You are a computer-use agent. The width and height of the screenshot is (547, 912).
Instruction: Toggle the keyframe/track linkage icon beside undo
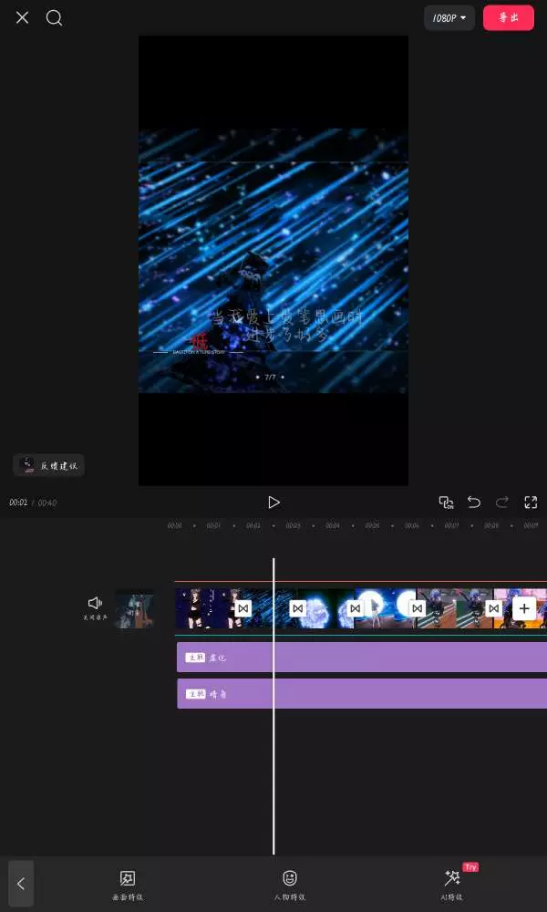446,502
